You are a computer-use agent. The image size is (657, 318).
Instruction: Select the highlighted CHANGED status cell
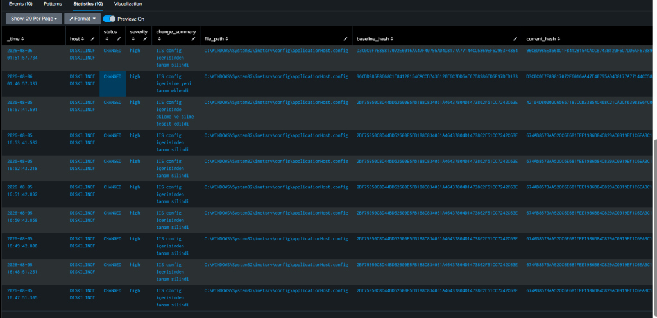(112, 84)
